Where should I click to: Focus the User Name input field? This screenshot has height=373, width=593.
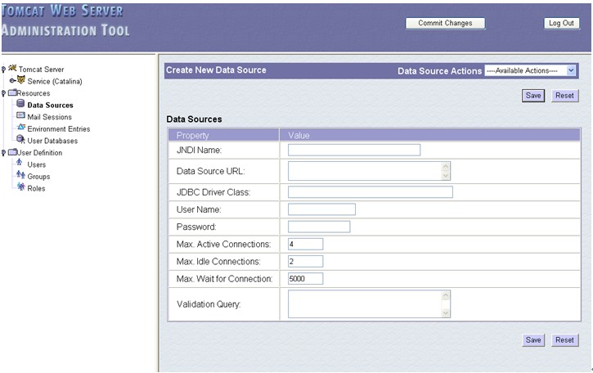tap(321, 209)
